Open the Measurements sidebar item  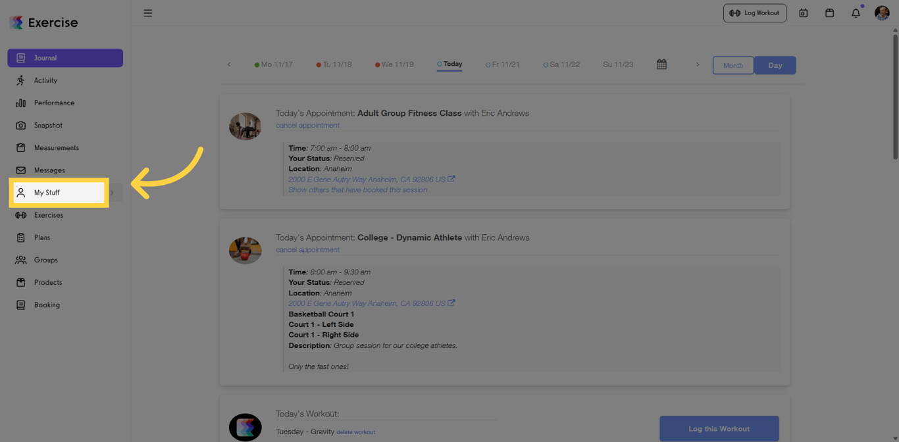click(x=65, y=147)
